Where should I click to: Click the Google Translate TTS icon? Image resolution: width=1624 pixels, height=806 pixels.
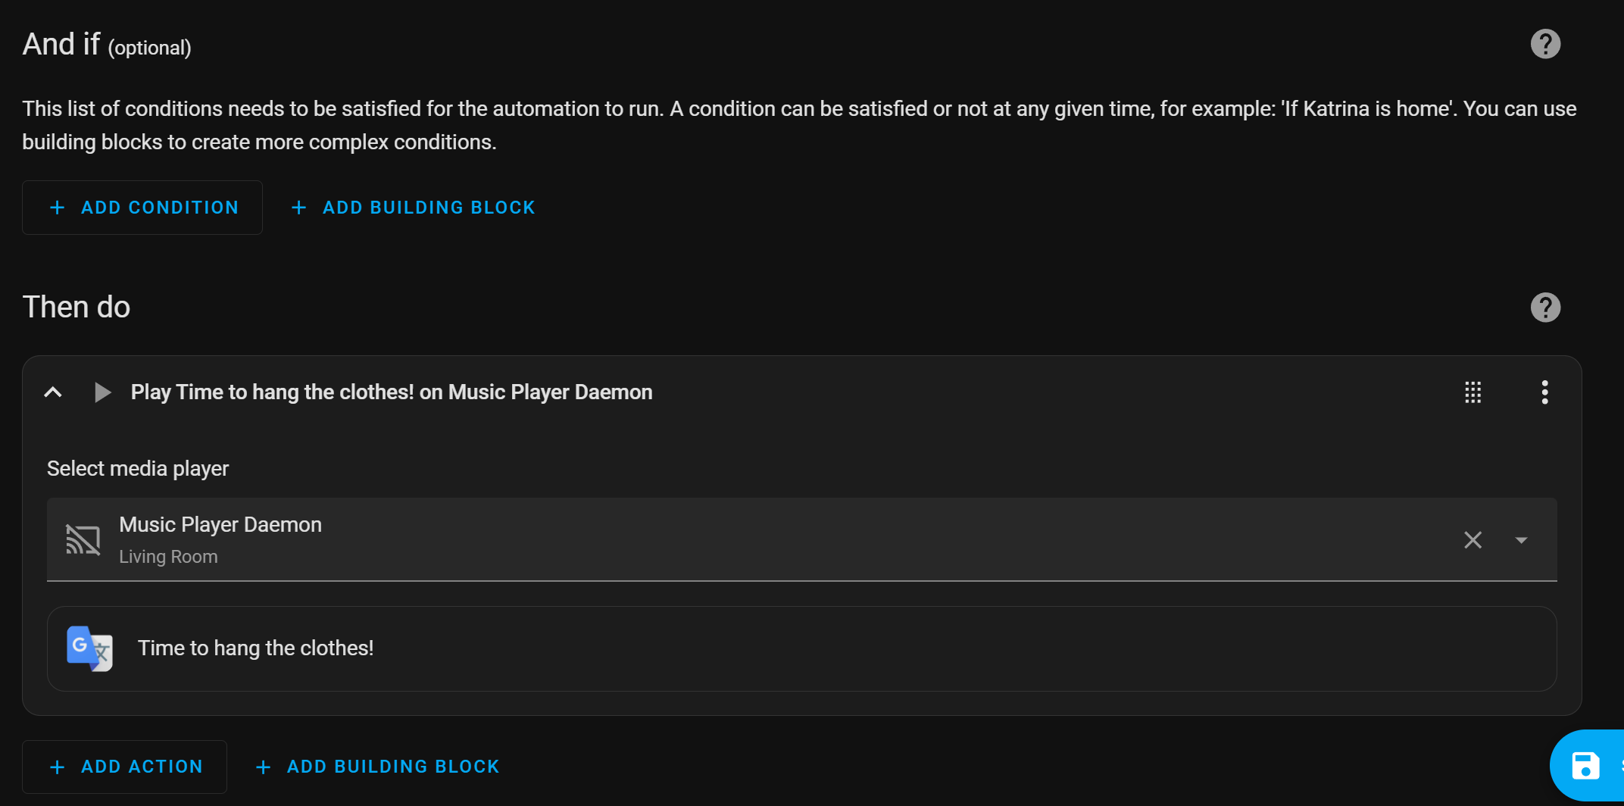pos(89,648)
